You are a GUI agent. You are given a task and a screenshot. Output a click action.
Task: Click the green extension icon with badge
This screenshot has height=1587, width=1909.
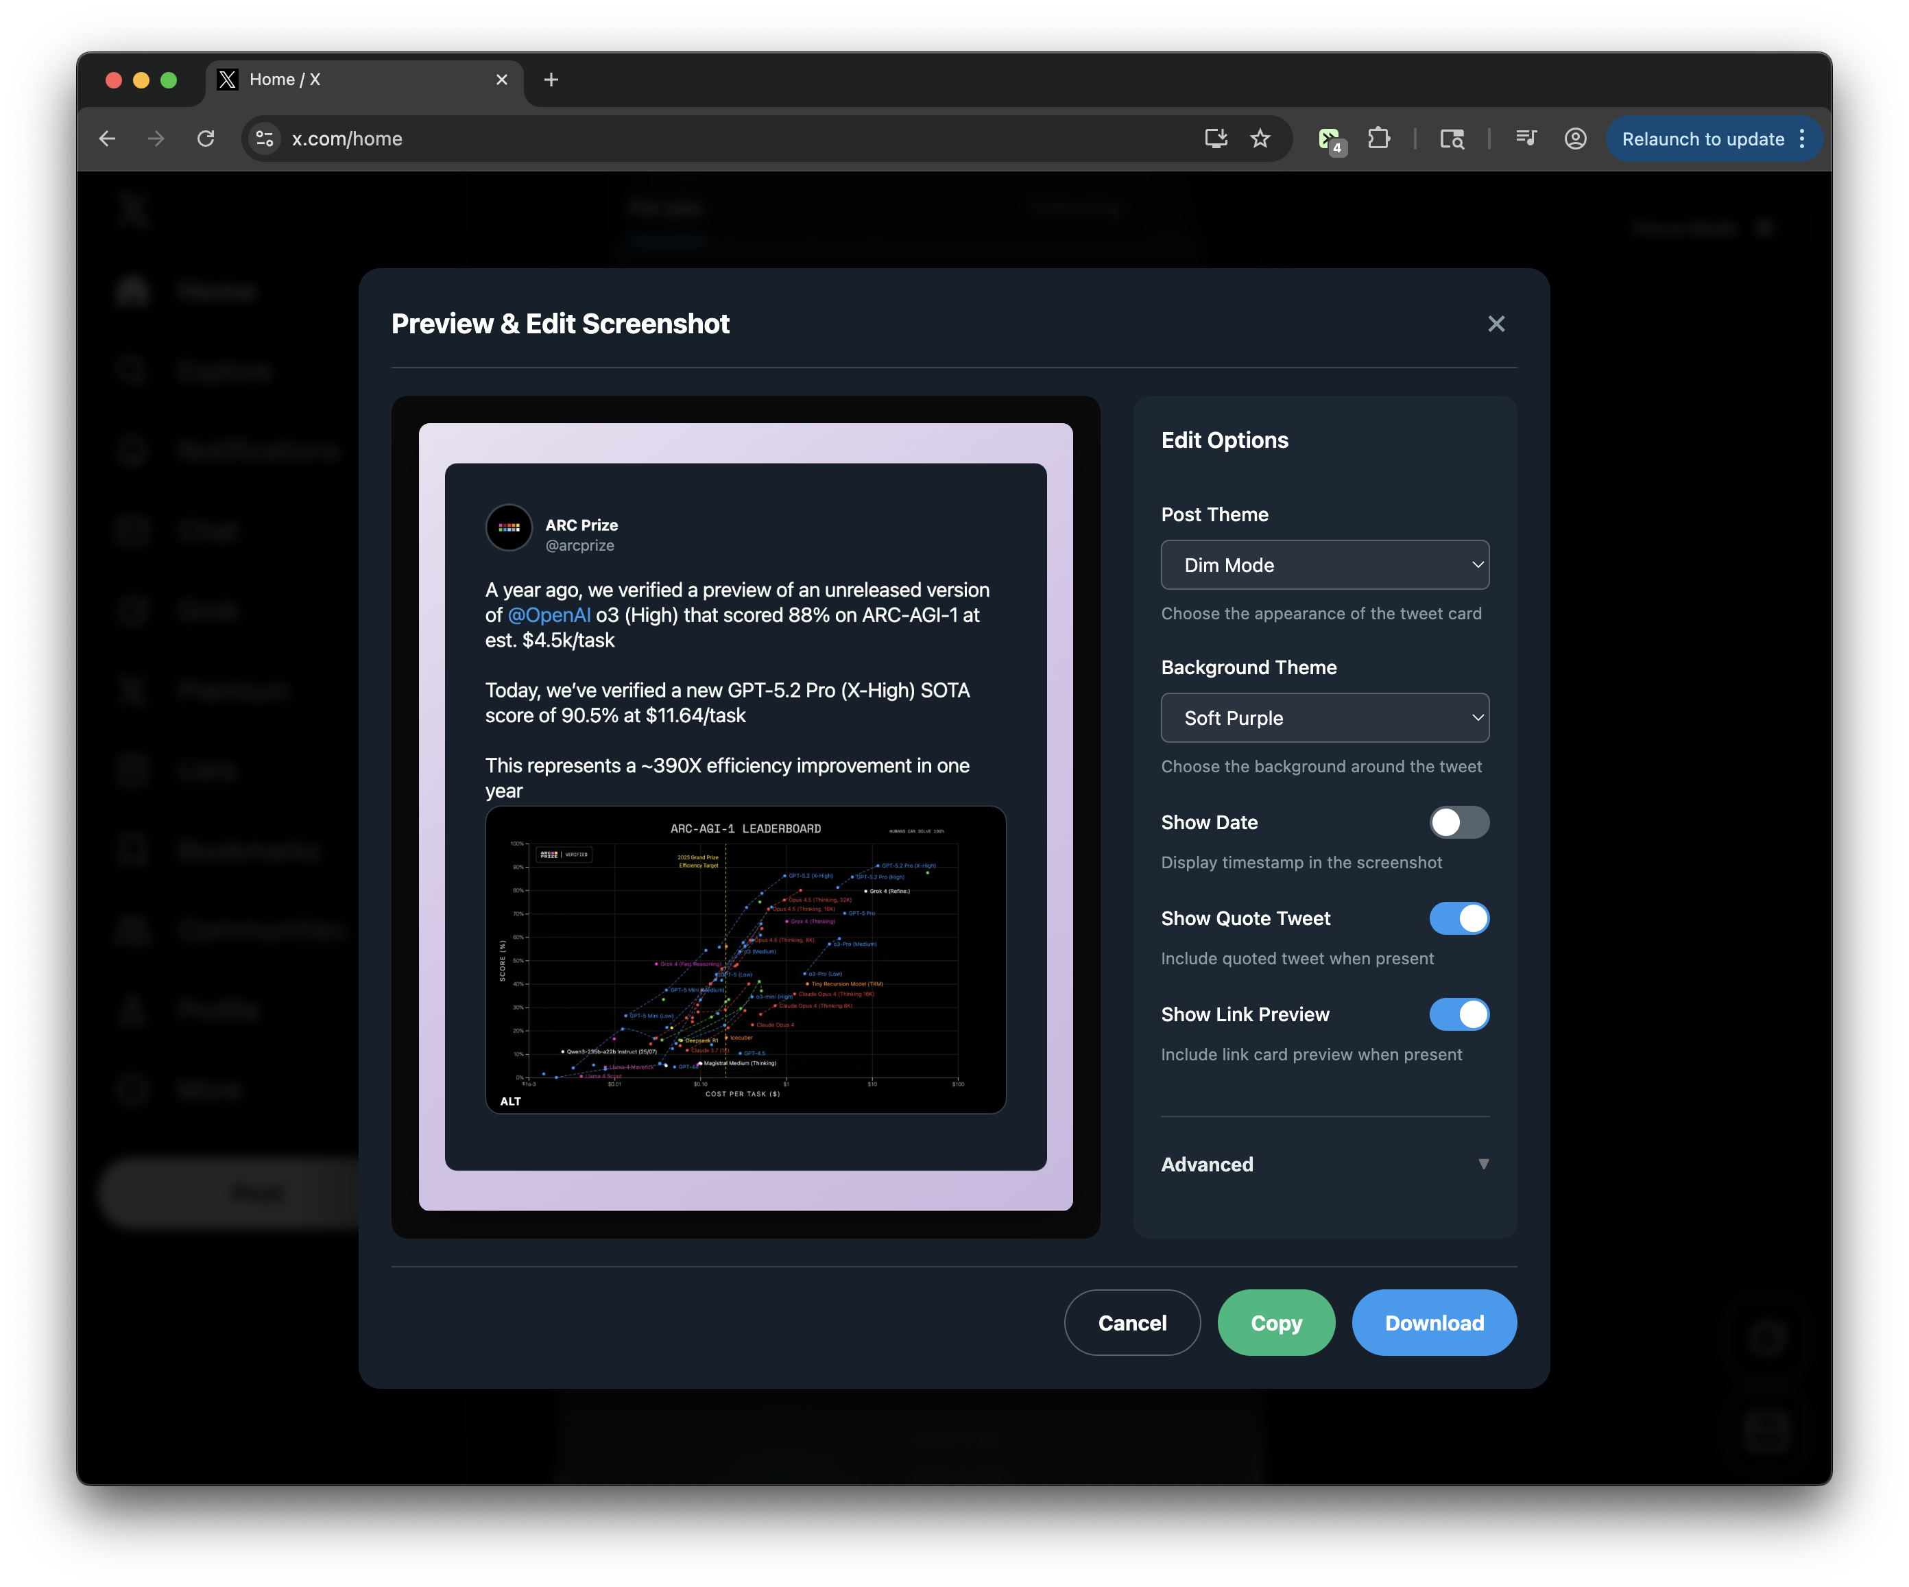click(x=1330, y=139)
